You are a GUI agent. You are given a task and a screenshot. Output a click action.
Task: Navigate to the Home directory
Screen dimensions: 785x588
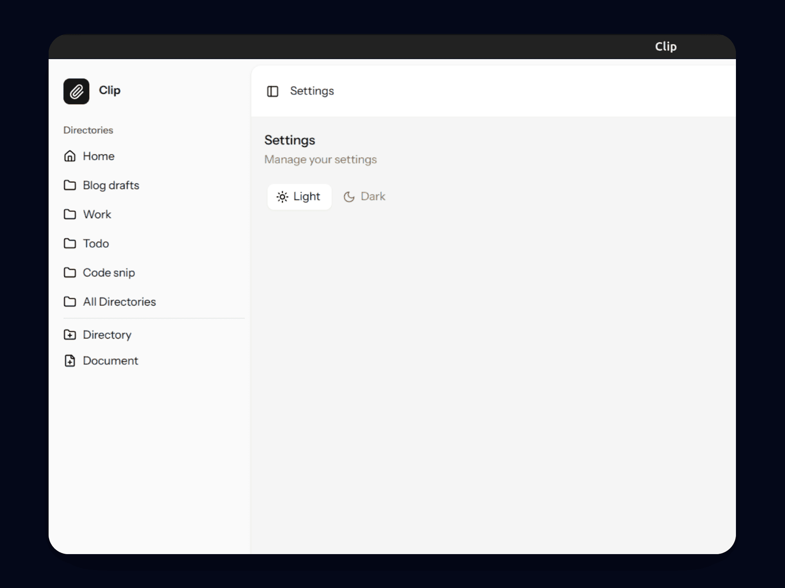tap(98, 156)
